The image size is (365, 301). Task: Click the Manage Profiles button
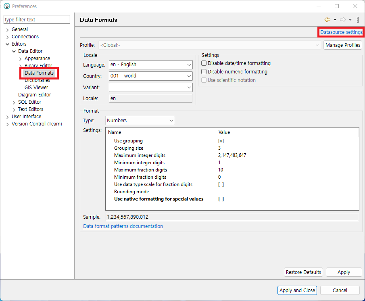coord(342,45)
